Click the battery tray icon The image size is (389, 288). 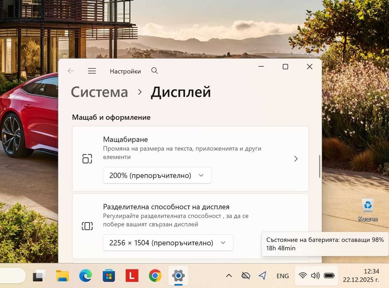click(329, 276)
